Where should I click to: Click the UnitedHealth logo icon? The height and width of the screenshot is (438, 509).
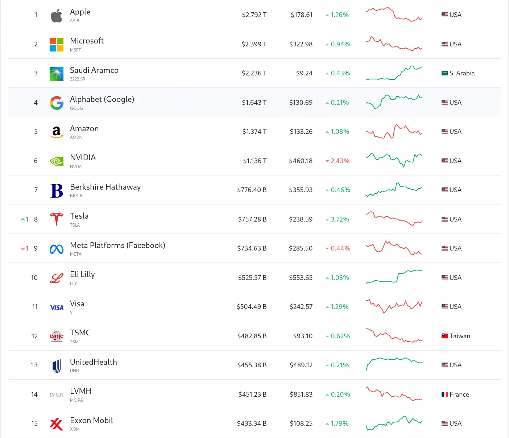(x=57, y=366)
